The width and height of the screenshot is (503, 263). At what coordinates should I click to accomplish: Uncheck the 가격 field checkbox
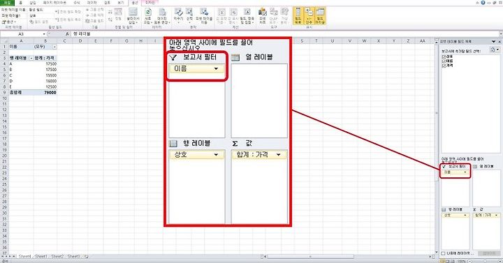click(x=444, y=66)
